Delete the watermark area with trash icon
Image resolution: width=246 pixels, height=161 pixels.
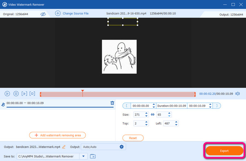[x=112, y=103]
